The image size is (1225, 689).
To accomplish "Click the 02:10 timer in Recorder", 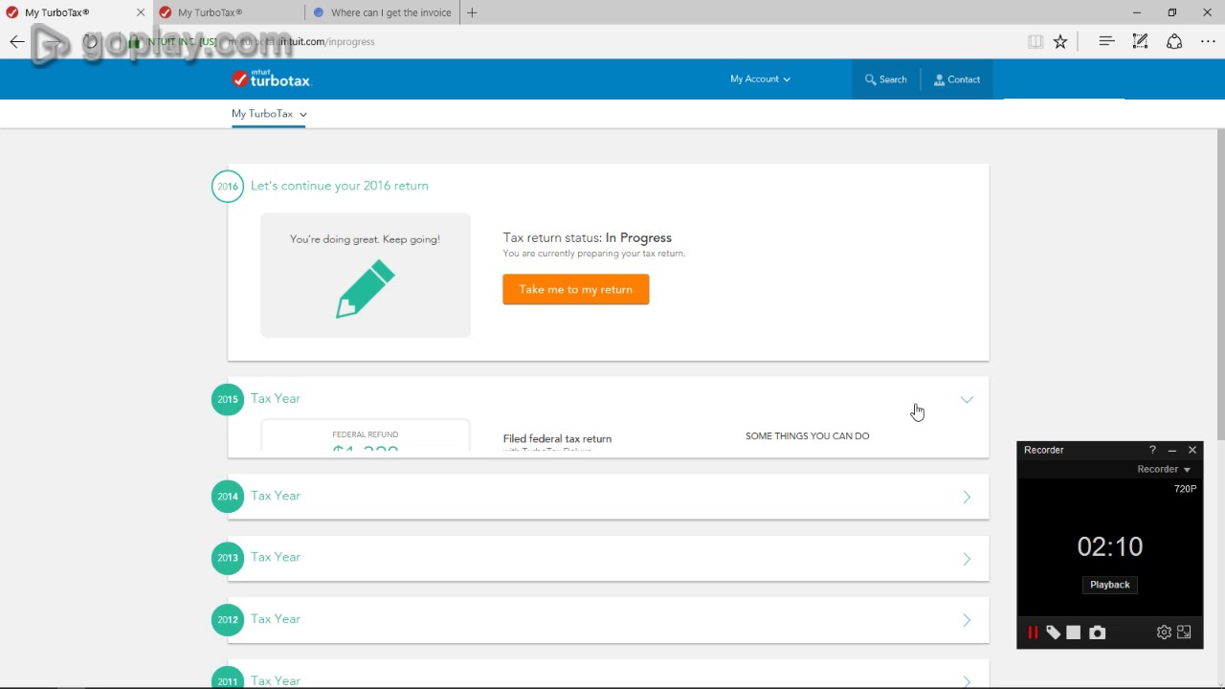I will (1110, 546).
